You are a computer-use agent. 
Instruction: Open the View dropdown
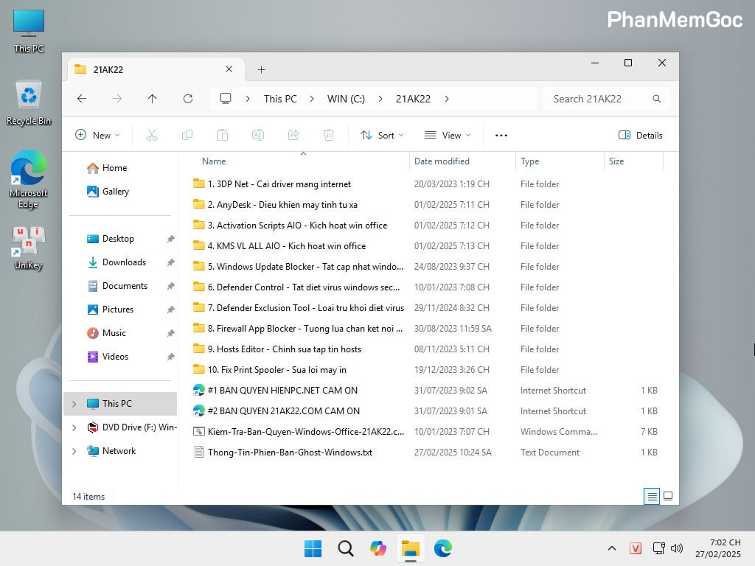pyautogui.click(x=448, y=135)
